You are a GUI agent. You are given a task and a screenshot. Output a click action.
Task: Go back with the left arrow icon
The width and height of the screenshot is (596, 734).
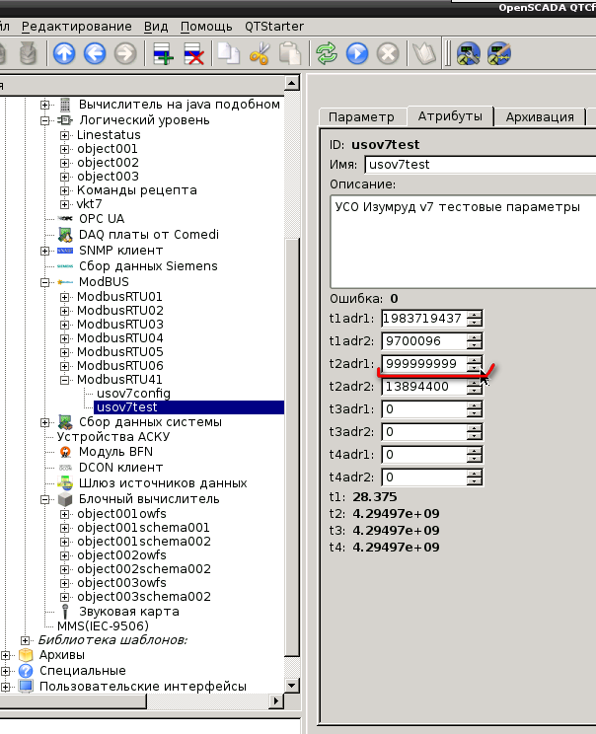(x=95, y=54)
